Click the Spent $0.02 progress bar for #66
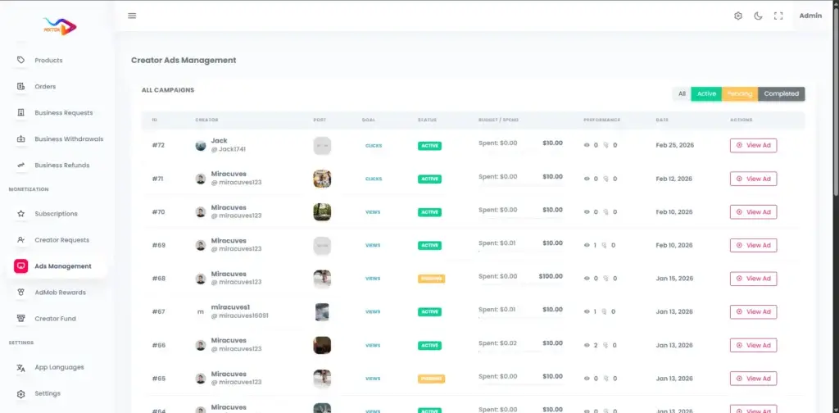Viewport: 839px width, 413px height. coord(520,352)
